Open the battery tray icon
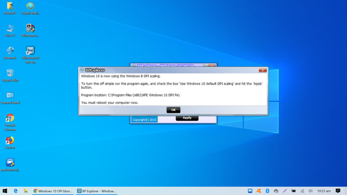Screen dimensions: 347x195 pyautogui.click(x=293, y=191)
